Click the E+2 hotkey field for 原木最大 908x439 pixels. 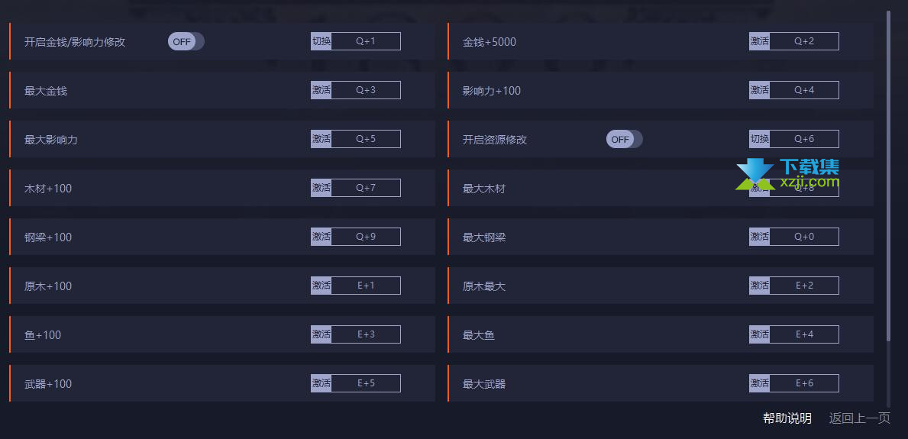(804, 286)
